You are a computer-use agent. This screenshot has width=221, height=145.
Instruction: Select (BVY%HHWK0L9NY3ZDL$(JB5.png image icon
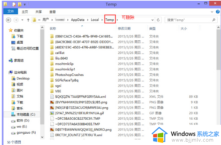click(52, 102)
